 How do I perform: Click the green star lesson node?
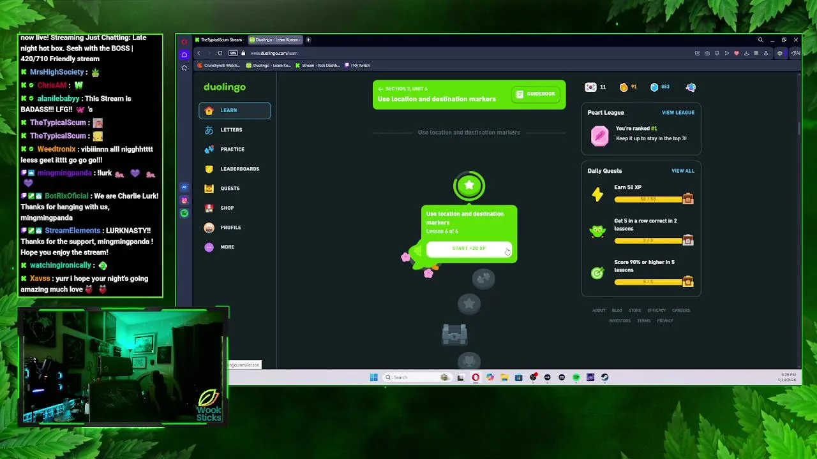[x=469, y=186]
